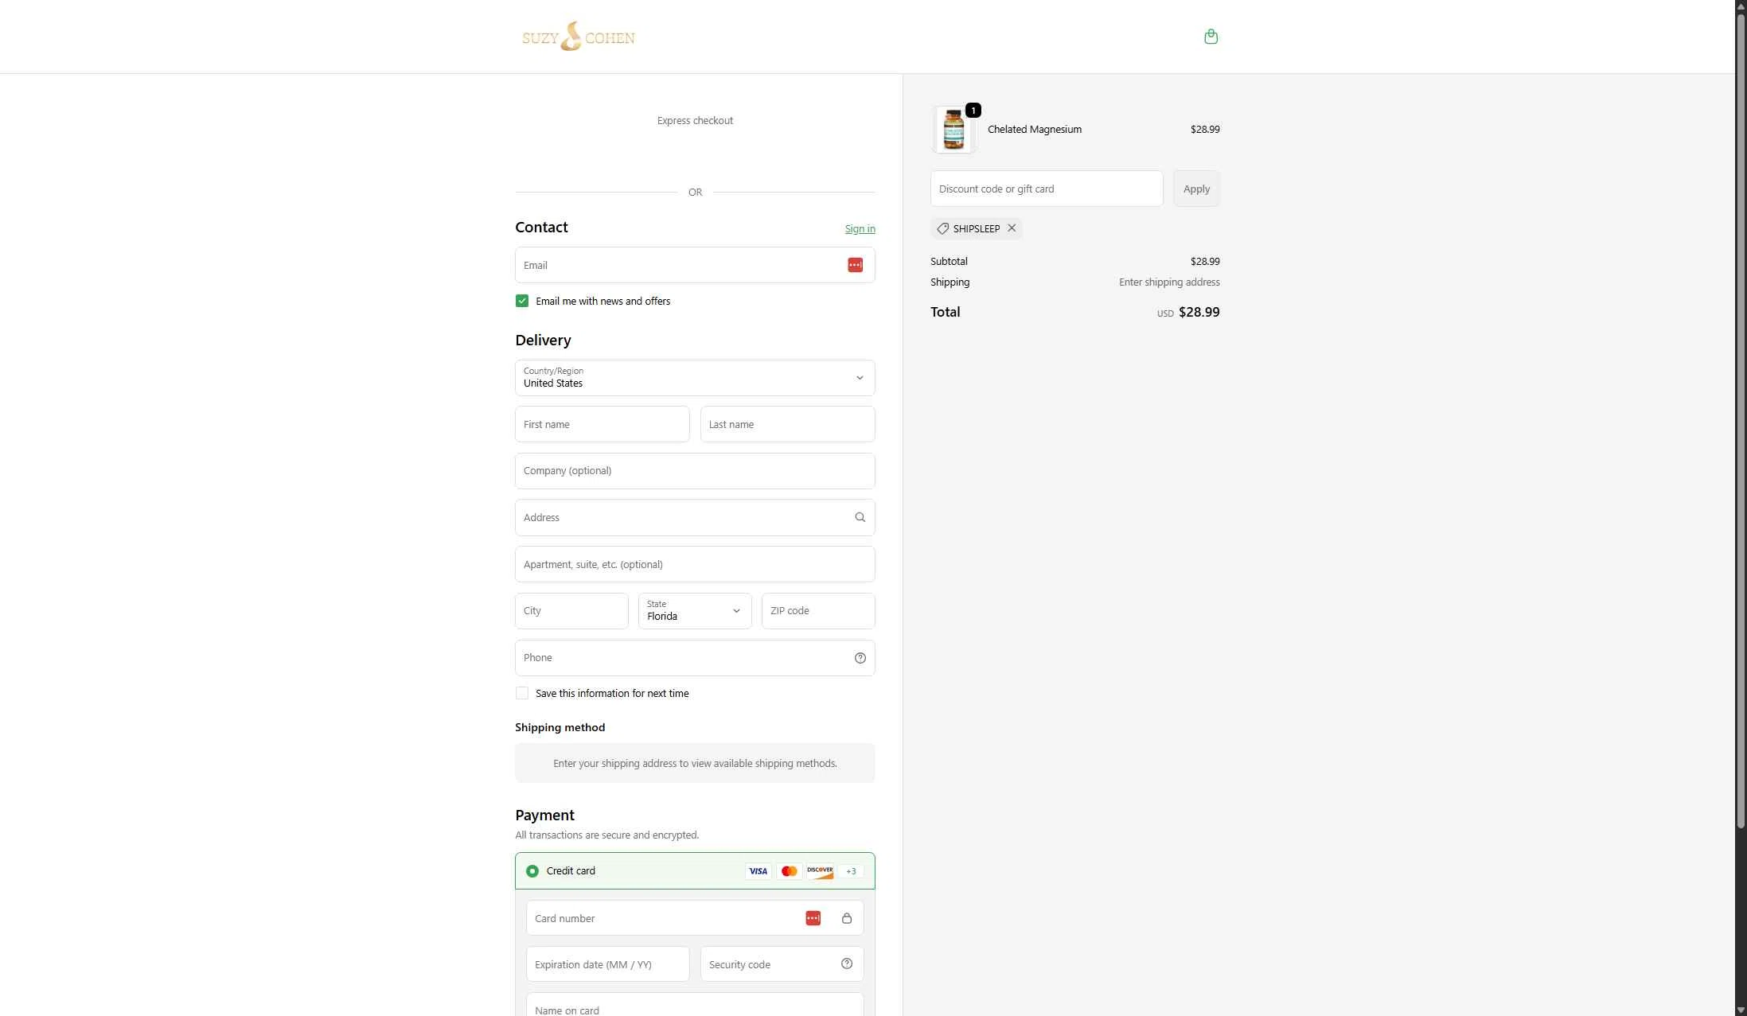This screenshot has height=1016, width=1747.
Task: Select the Credit card payment radio button
Action: 532,870
